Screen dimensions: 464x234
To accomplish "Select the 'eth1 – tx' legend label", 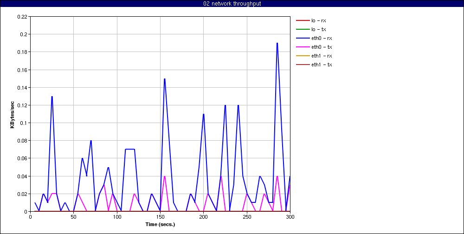I will click(x=322, y=65).
